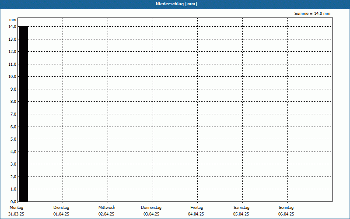Click the black precipitation bar for Montag
The image size is (350, 219).
23,114
